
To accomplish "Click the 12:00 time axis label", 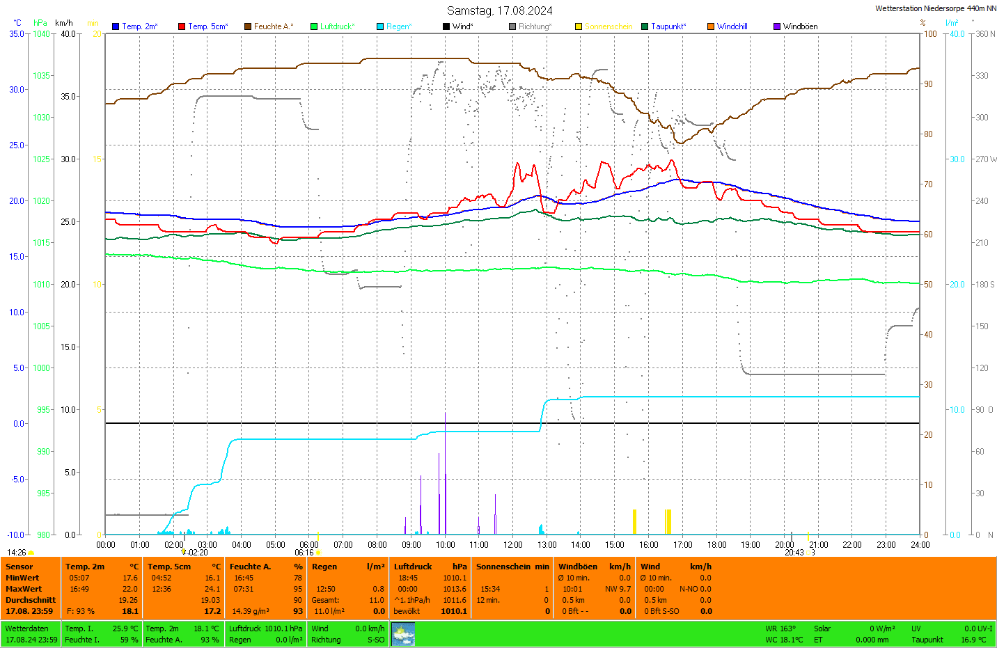I will coord(513,545).
